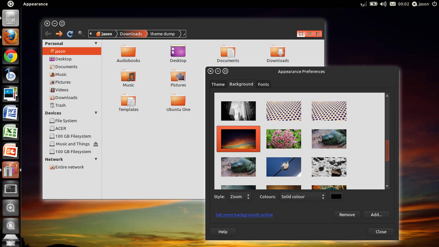Click the path bar right scroll arrow
Screen dimensions: 439x247
click(x=184, y=34)
